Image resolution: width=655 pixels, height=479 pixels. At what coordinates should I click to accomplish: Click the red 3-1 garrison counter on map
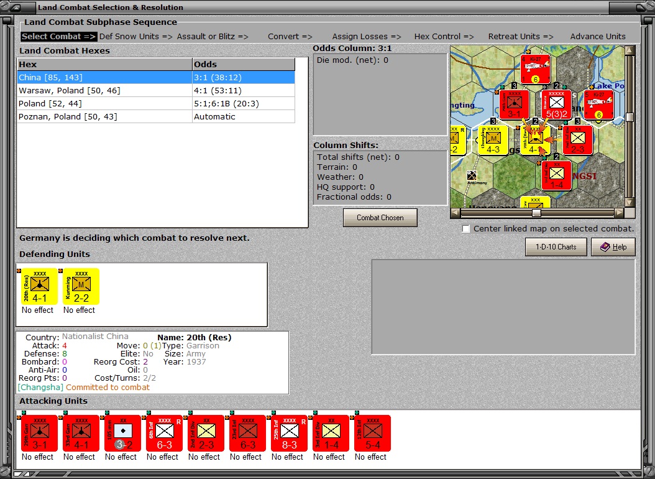514,105
